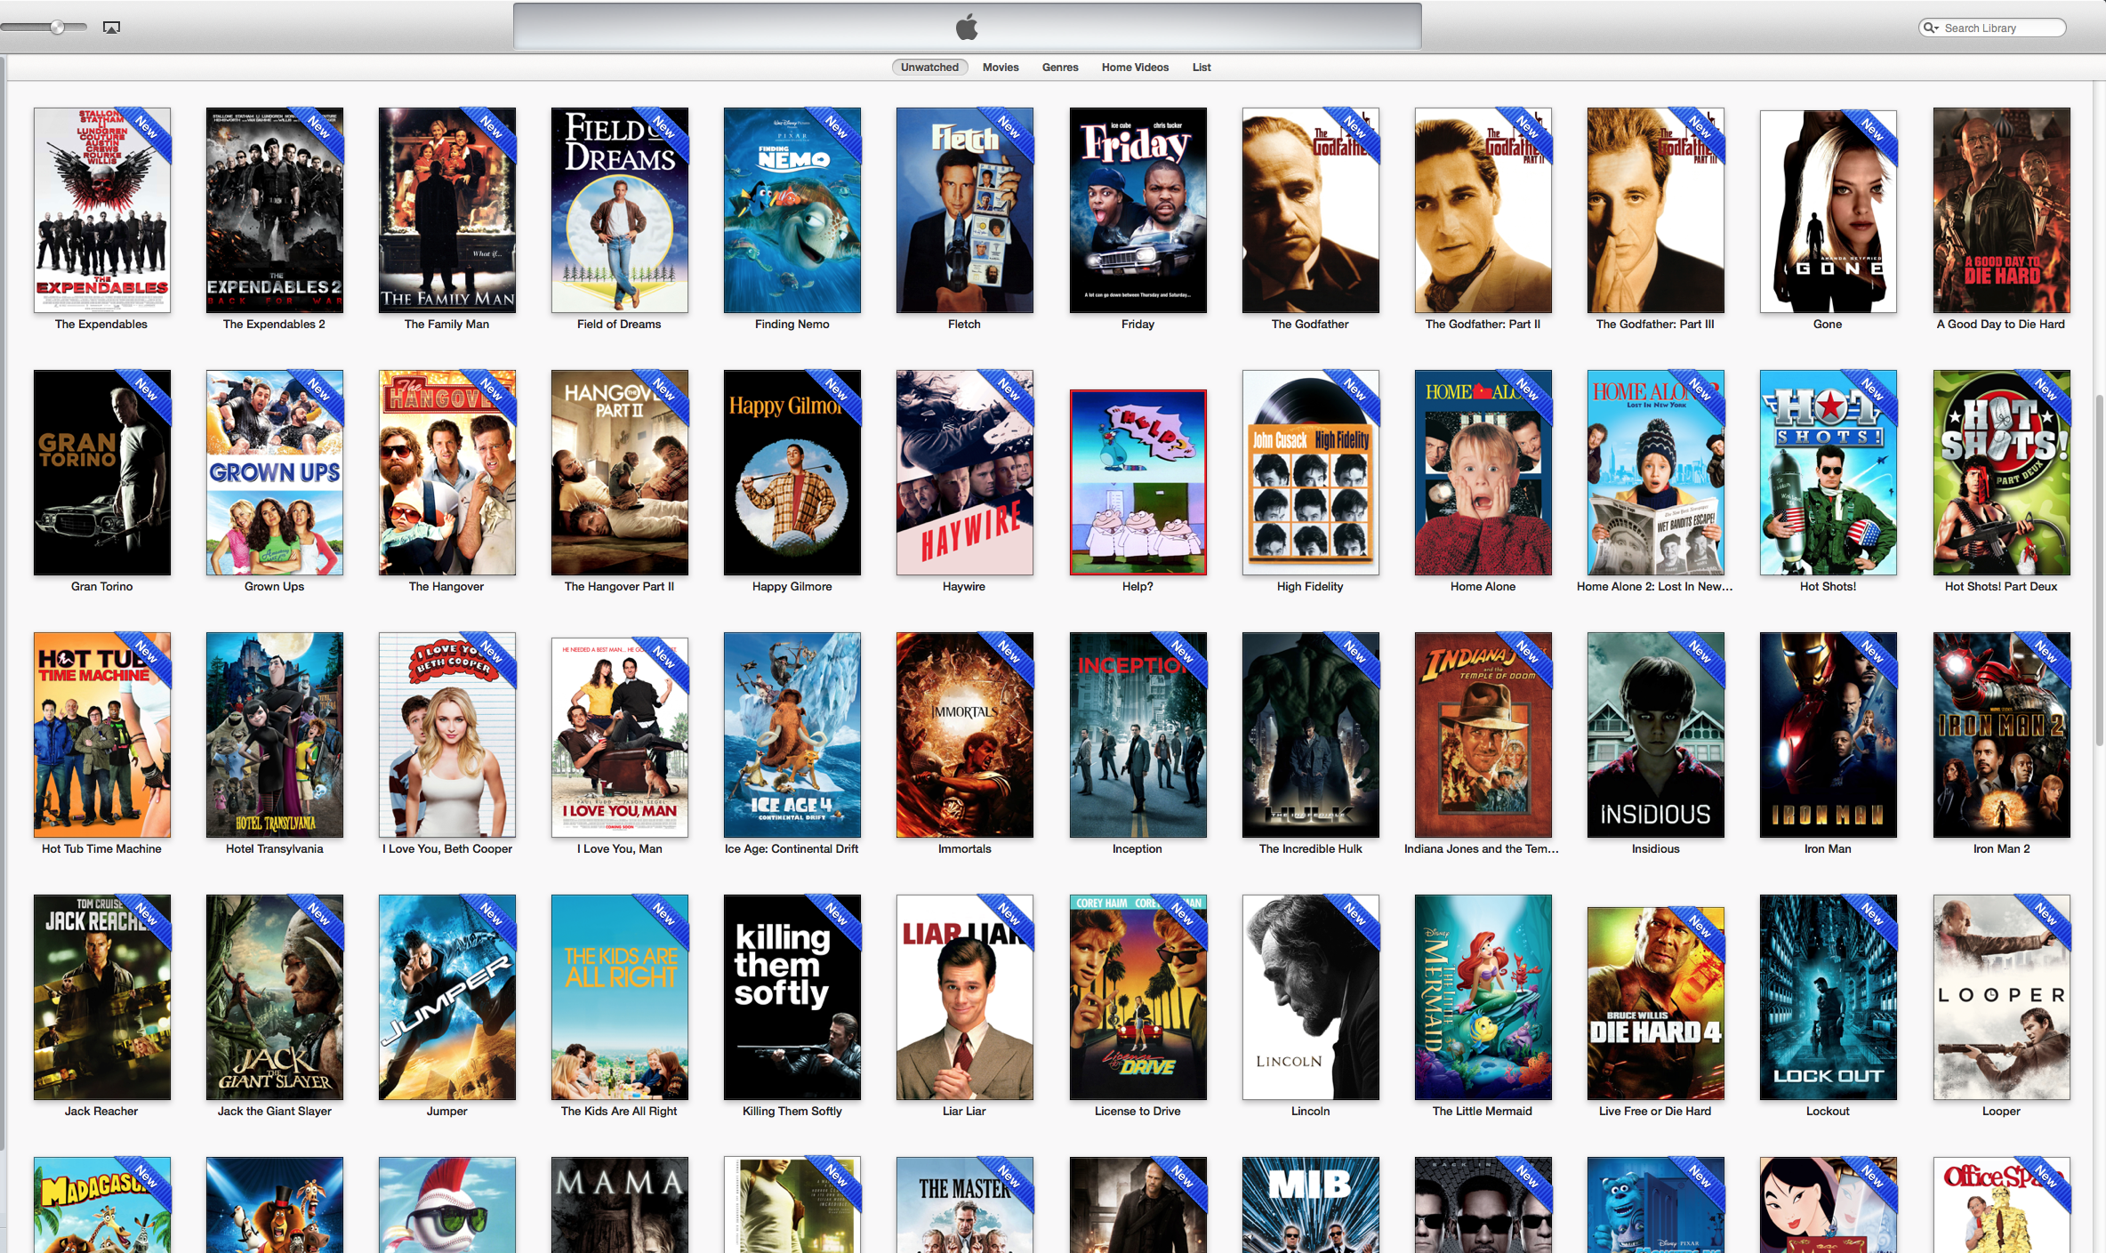This screenshot has width=2106, height=1253.
Task: Open the Lincoln poster
Action: (x=1311, y=997)
